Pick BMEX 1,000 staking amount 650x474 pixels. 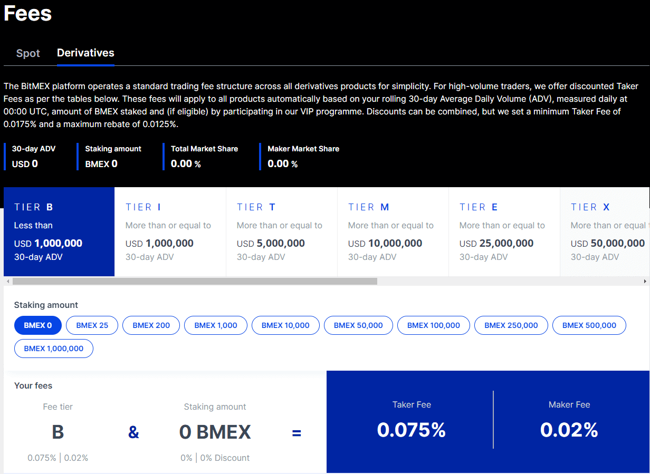(x=216, y=325)
